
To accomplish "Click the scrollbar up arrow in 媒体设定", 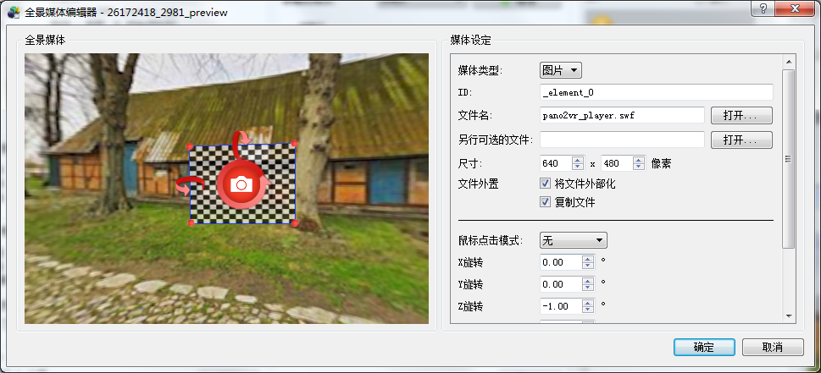I will click(789, 63).
